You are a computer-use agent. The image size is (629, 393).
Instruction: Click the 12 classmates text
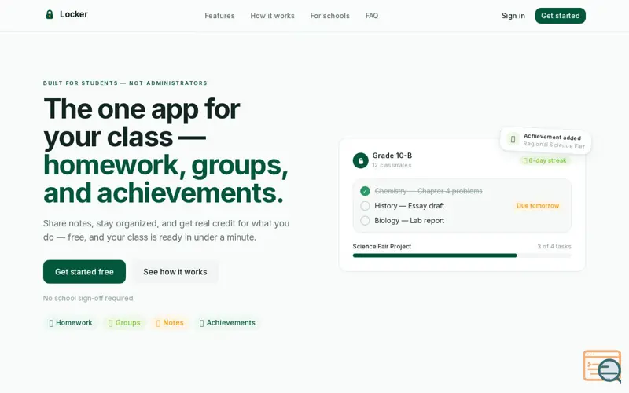tap(392, 165)
